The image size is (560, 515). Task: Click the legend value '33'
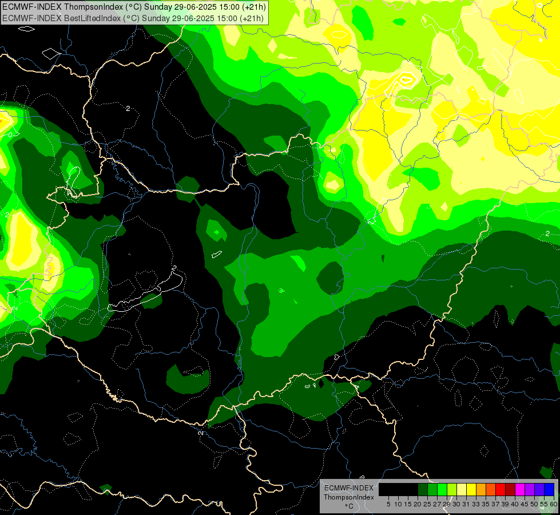[476, 504]
